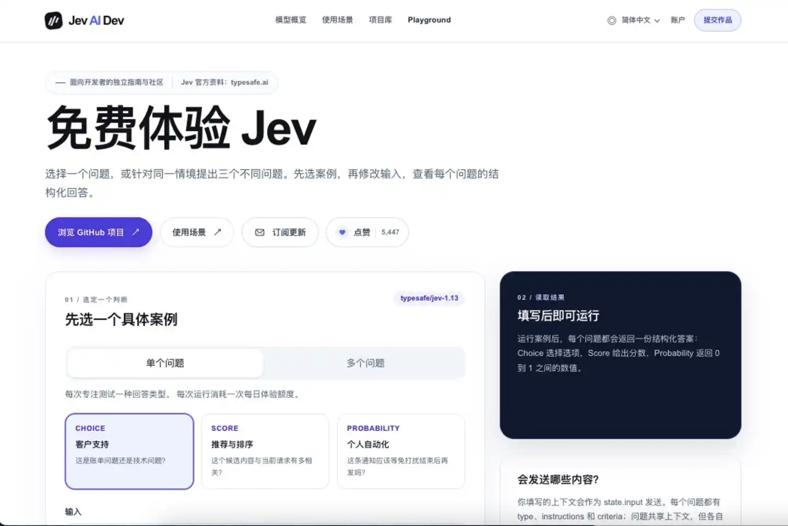
Task: Expand the 简体中文 language dropdown chevron
Action: [x=657, y=21]
